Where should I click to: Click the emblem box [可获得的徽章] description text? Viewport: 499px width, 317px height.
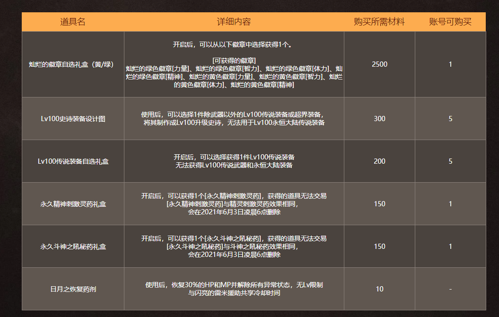(x=234, y=60)
